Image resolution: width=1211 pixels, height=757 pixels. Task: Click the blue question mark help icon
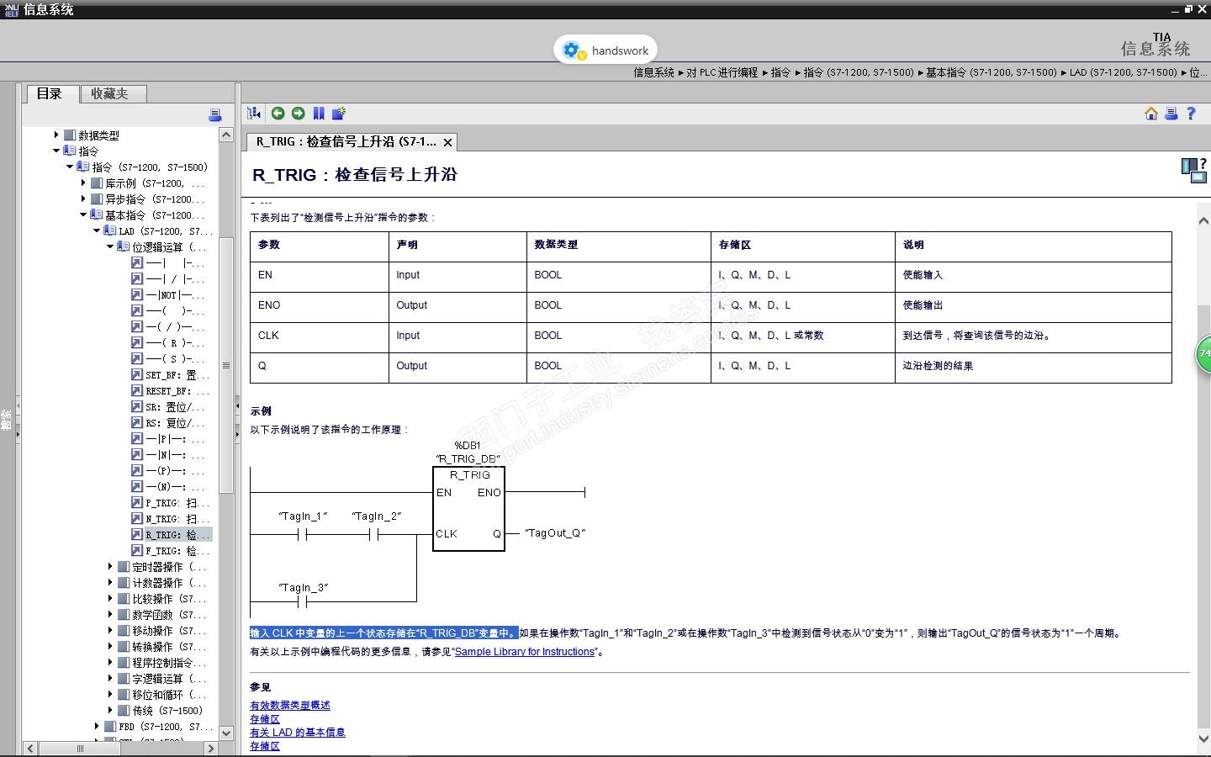[1191, 114]
